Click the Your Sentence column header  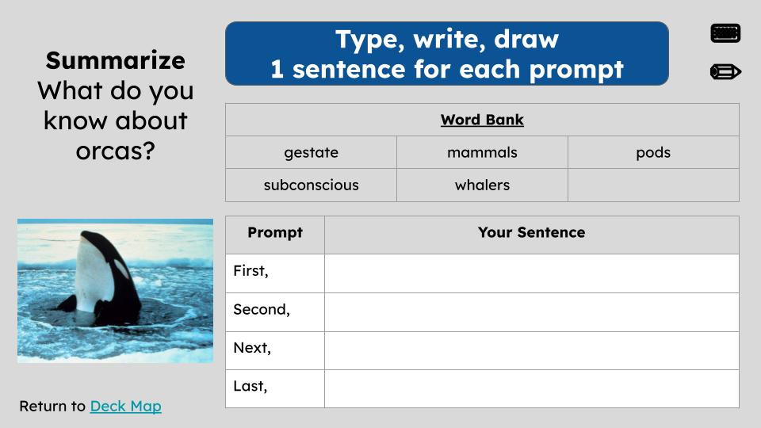tap(531, 233)
